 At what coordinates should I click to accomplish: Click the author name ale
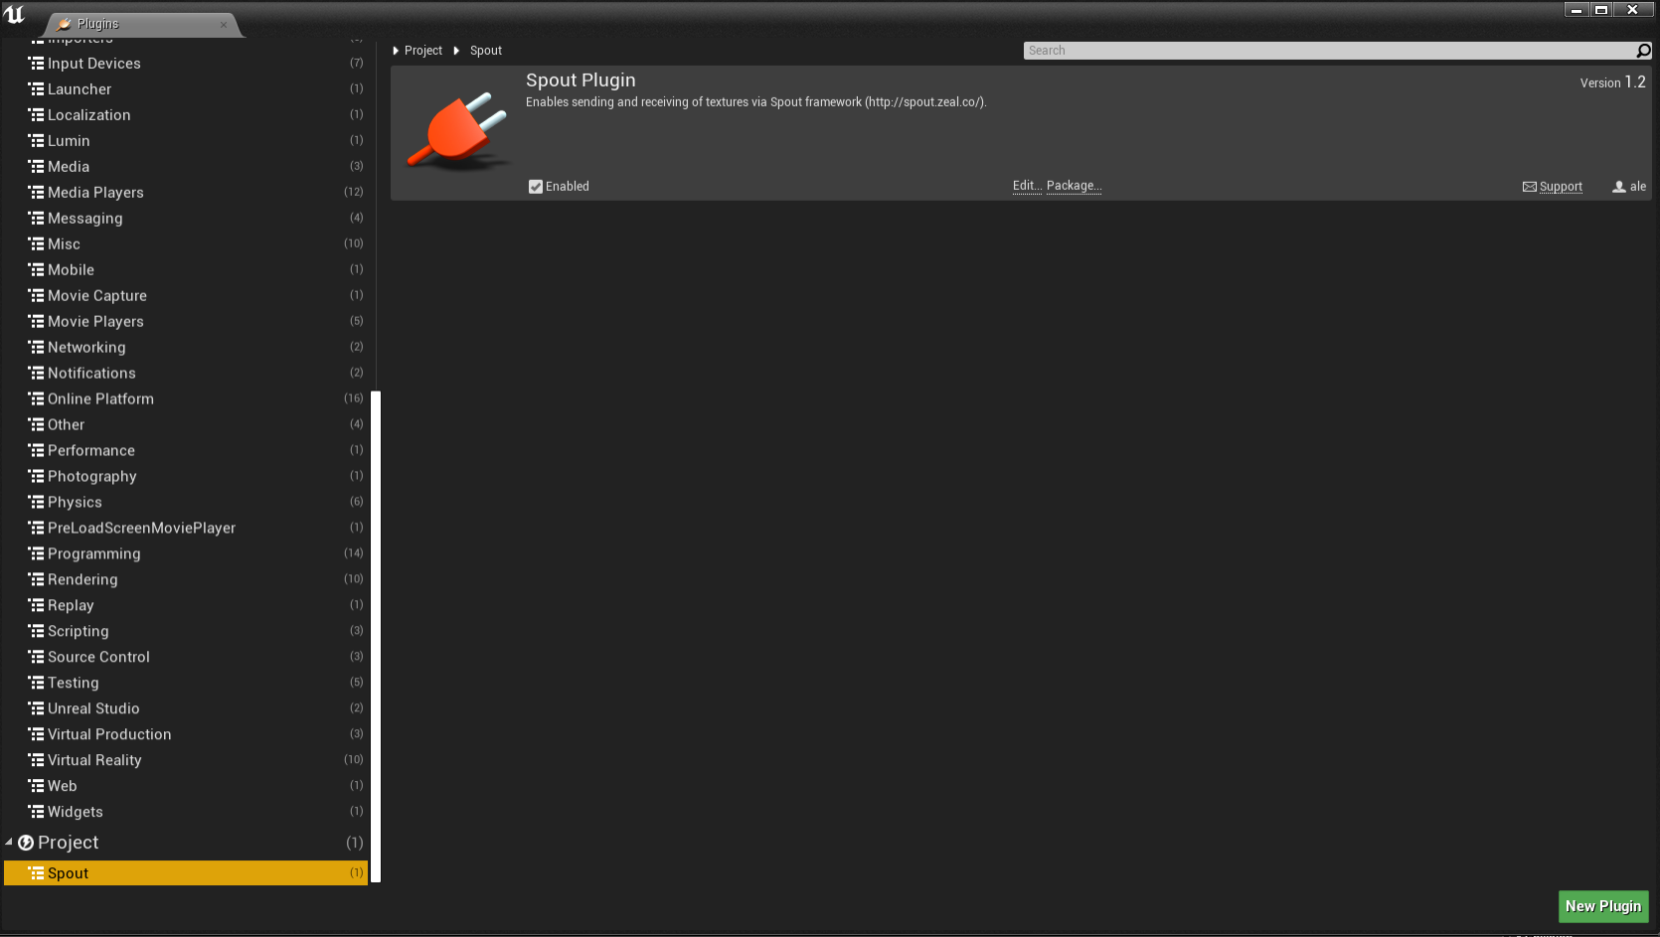pyautogui.click(x=1638, y=187)
